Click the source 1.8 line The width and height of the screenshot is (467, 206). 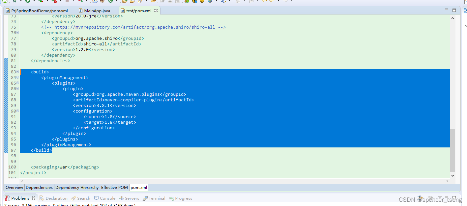point(110,116)
